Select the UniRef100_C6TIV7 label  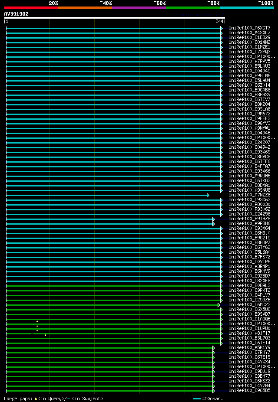click(x=249, y=99)
